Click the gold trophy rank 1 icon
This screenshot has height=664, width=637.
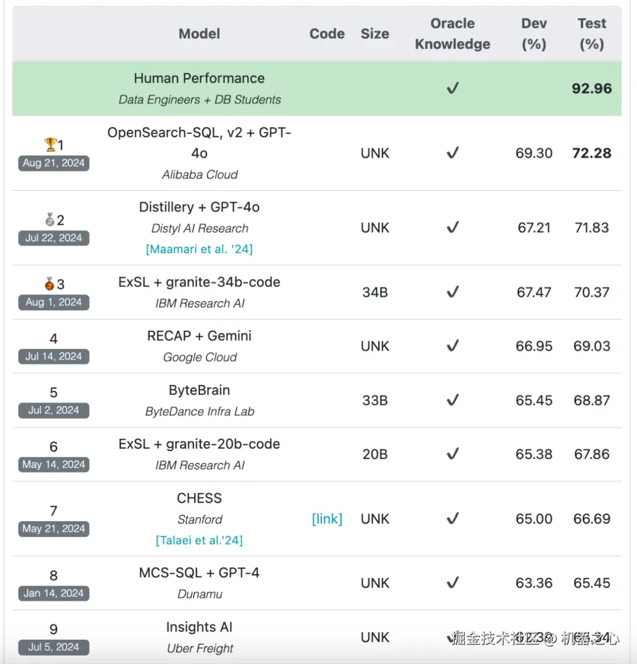coord(51,144)
